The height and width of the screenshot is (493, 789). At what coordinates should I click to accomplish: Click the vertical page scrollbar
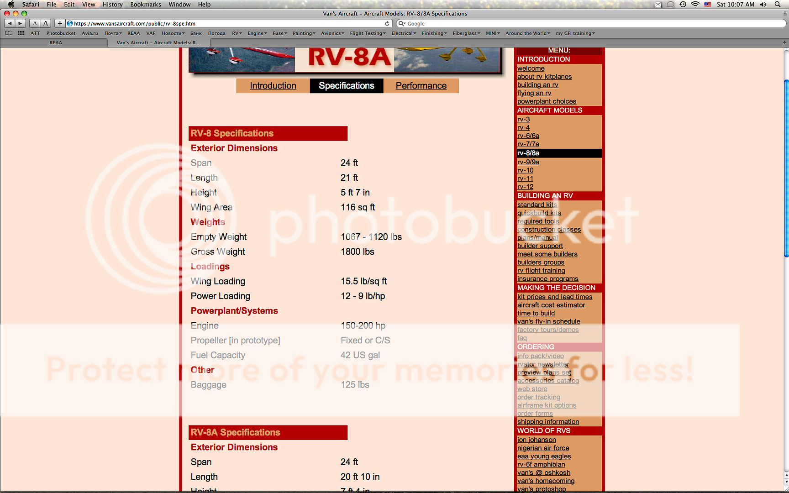pos(786,168)
